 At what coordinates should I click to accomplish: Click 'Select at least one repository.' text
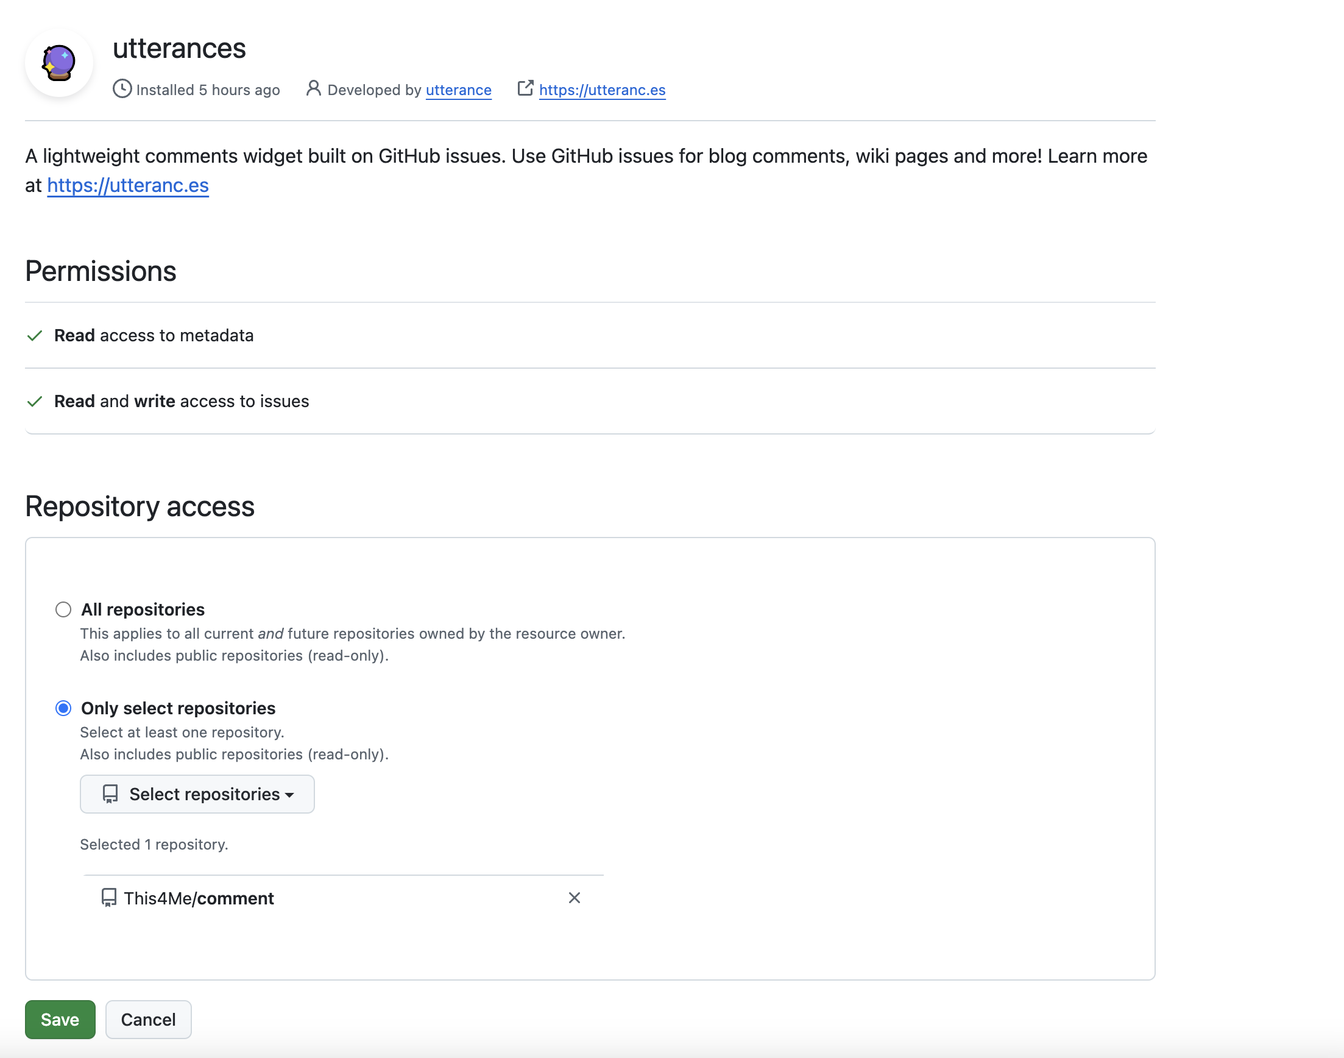182,732
